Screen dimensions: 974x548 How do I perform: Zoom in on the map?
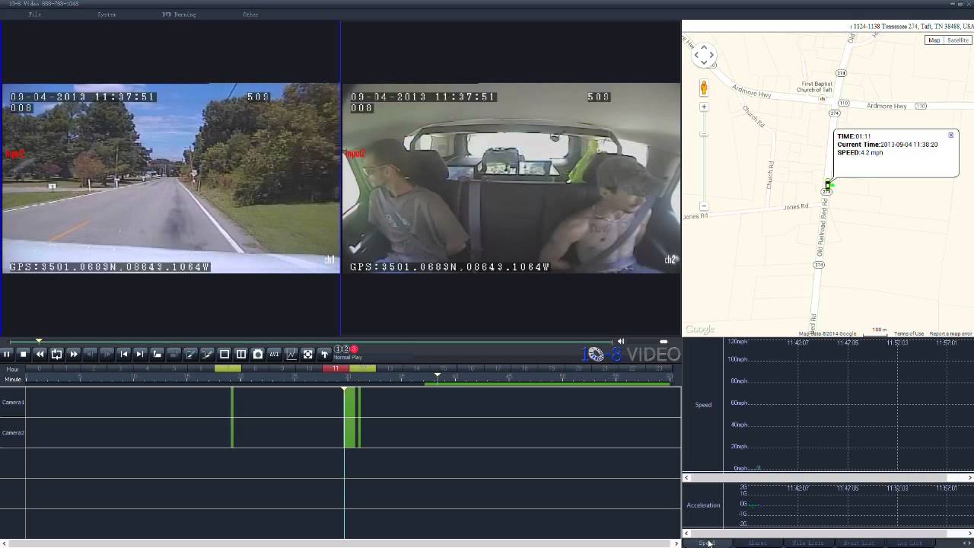pyautogui.click(x=704, y=107)
